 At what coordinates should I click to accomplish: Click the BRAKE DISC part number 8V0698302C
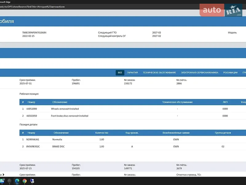click(33, 146)
